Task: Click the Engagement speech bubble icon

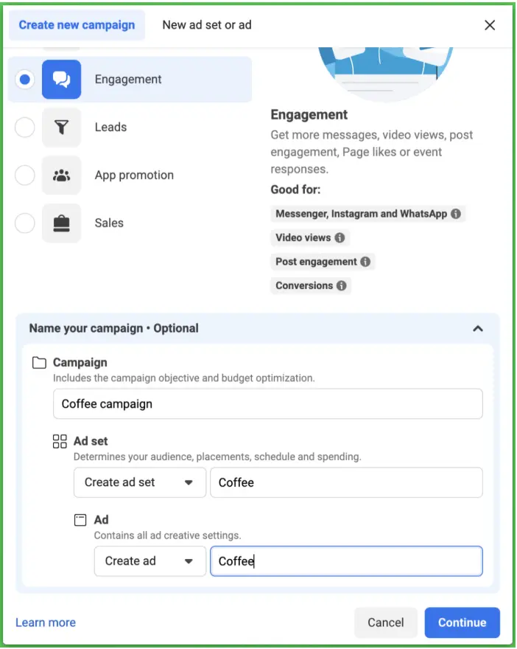Action: click(61, 79)
